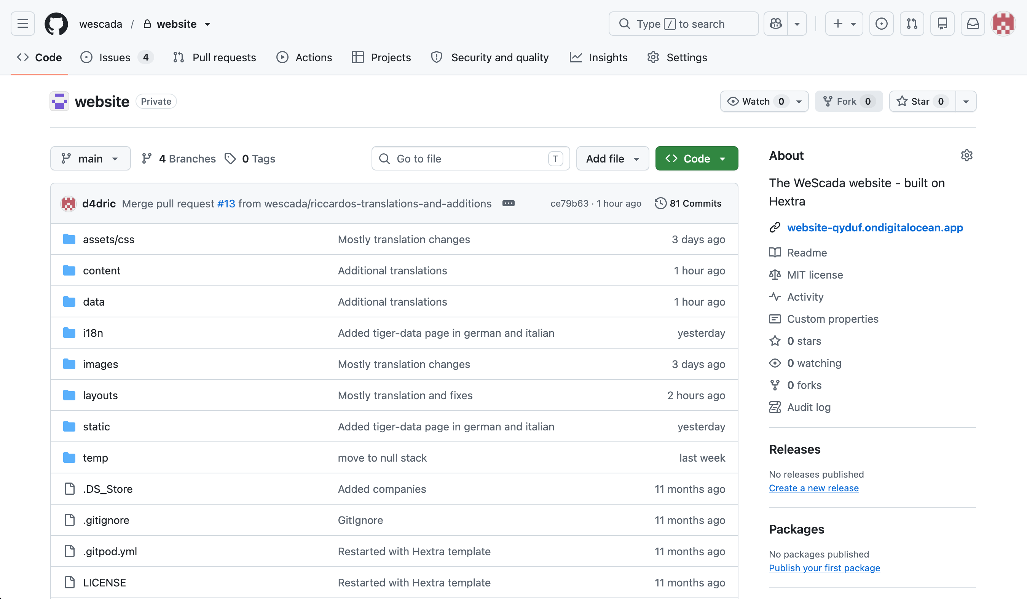1027x599 pixels.
Task: Open the issues icon in top bar
Action: [x=882, y=24]
